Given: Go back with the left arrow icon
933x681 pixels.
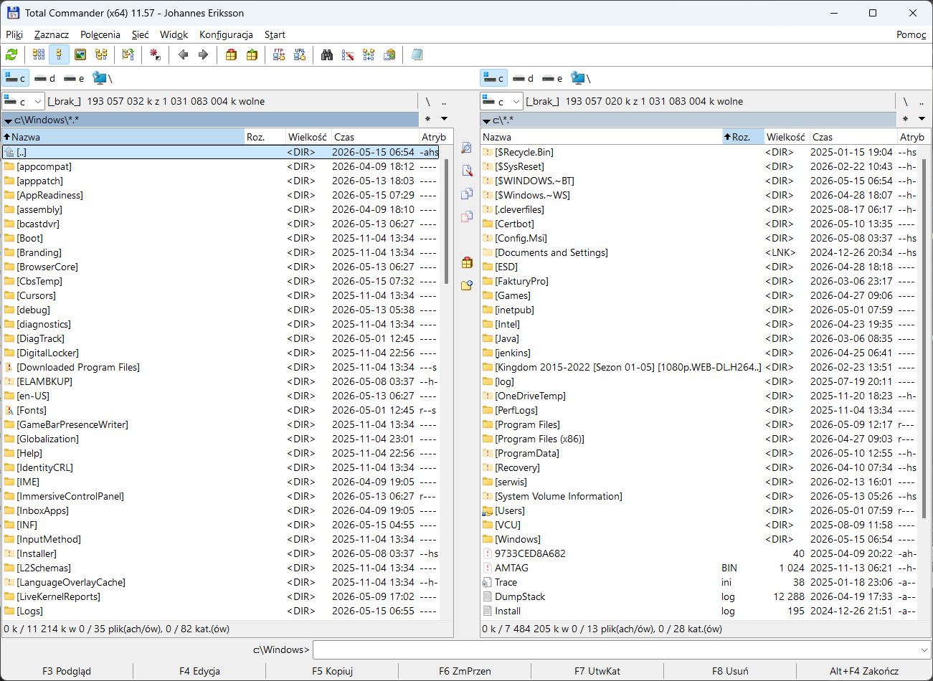Looking at the screenshot, I should pos(183,54).
